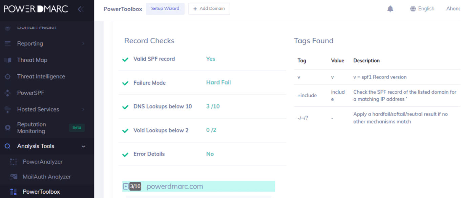Click the PowerSPF sidebar icon
461x198 pixels.
pos(8,93)
